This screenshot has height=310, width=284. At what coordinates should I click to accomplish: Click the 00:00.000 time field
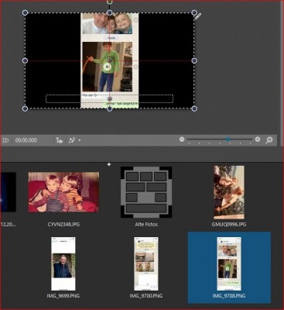point(26,140)
